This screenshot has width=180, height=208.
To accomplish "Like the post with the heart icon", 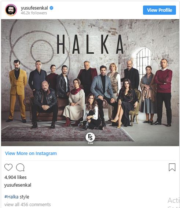I will click(8, 167).
